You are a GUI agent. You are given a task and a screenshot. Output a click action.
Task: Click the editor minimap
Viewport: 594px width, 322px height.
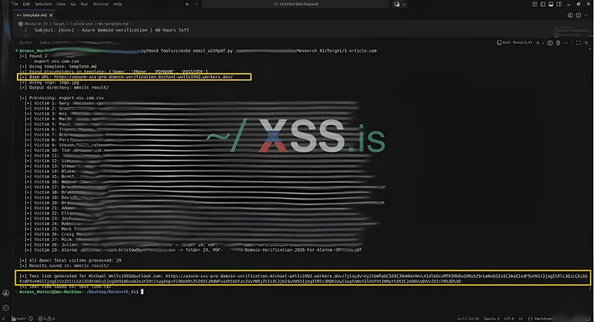pos(571,30)
